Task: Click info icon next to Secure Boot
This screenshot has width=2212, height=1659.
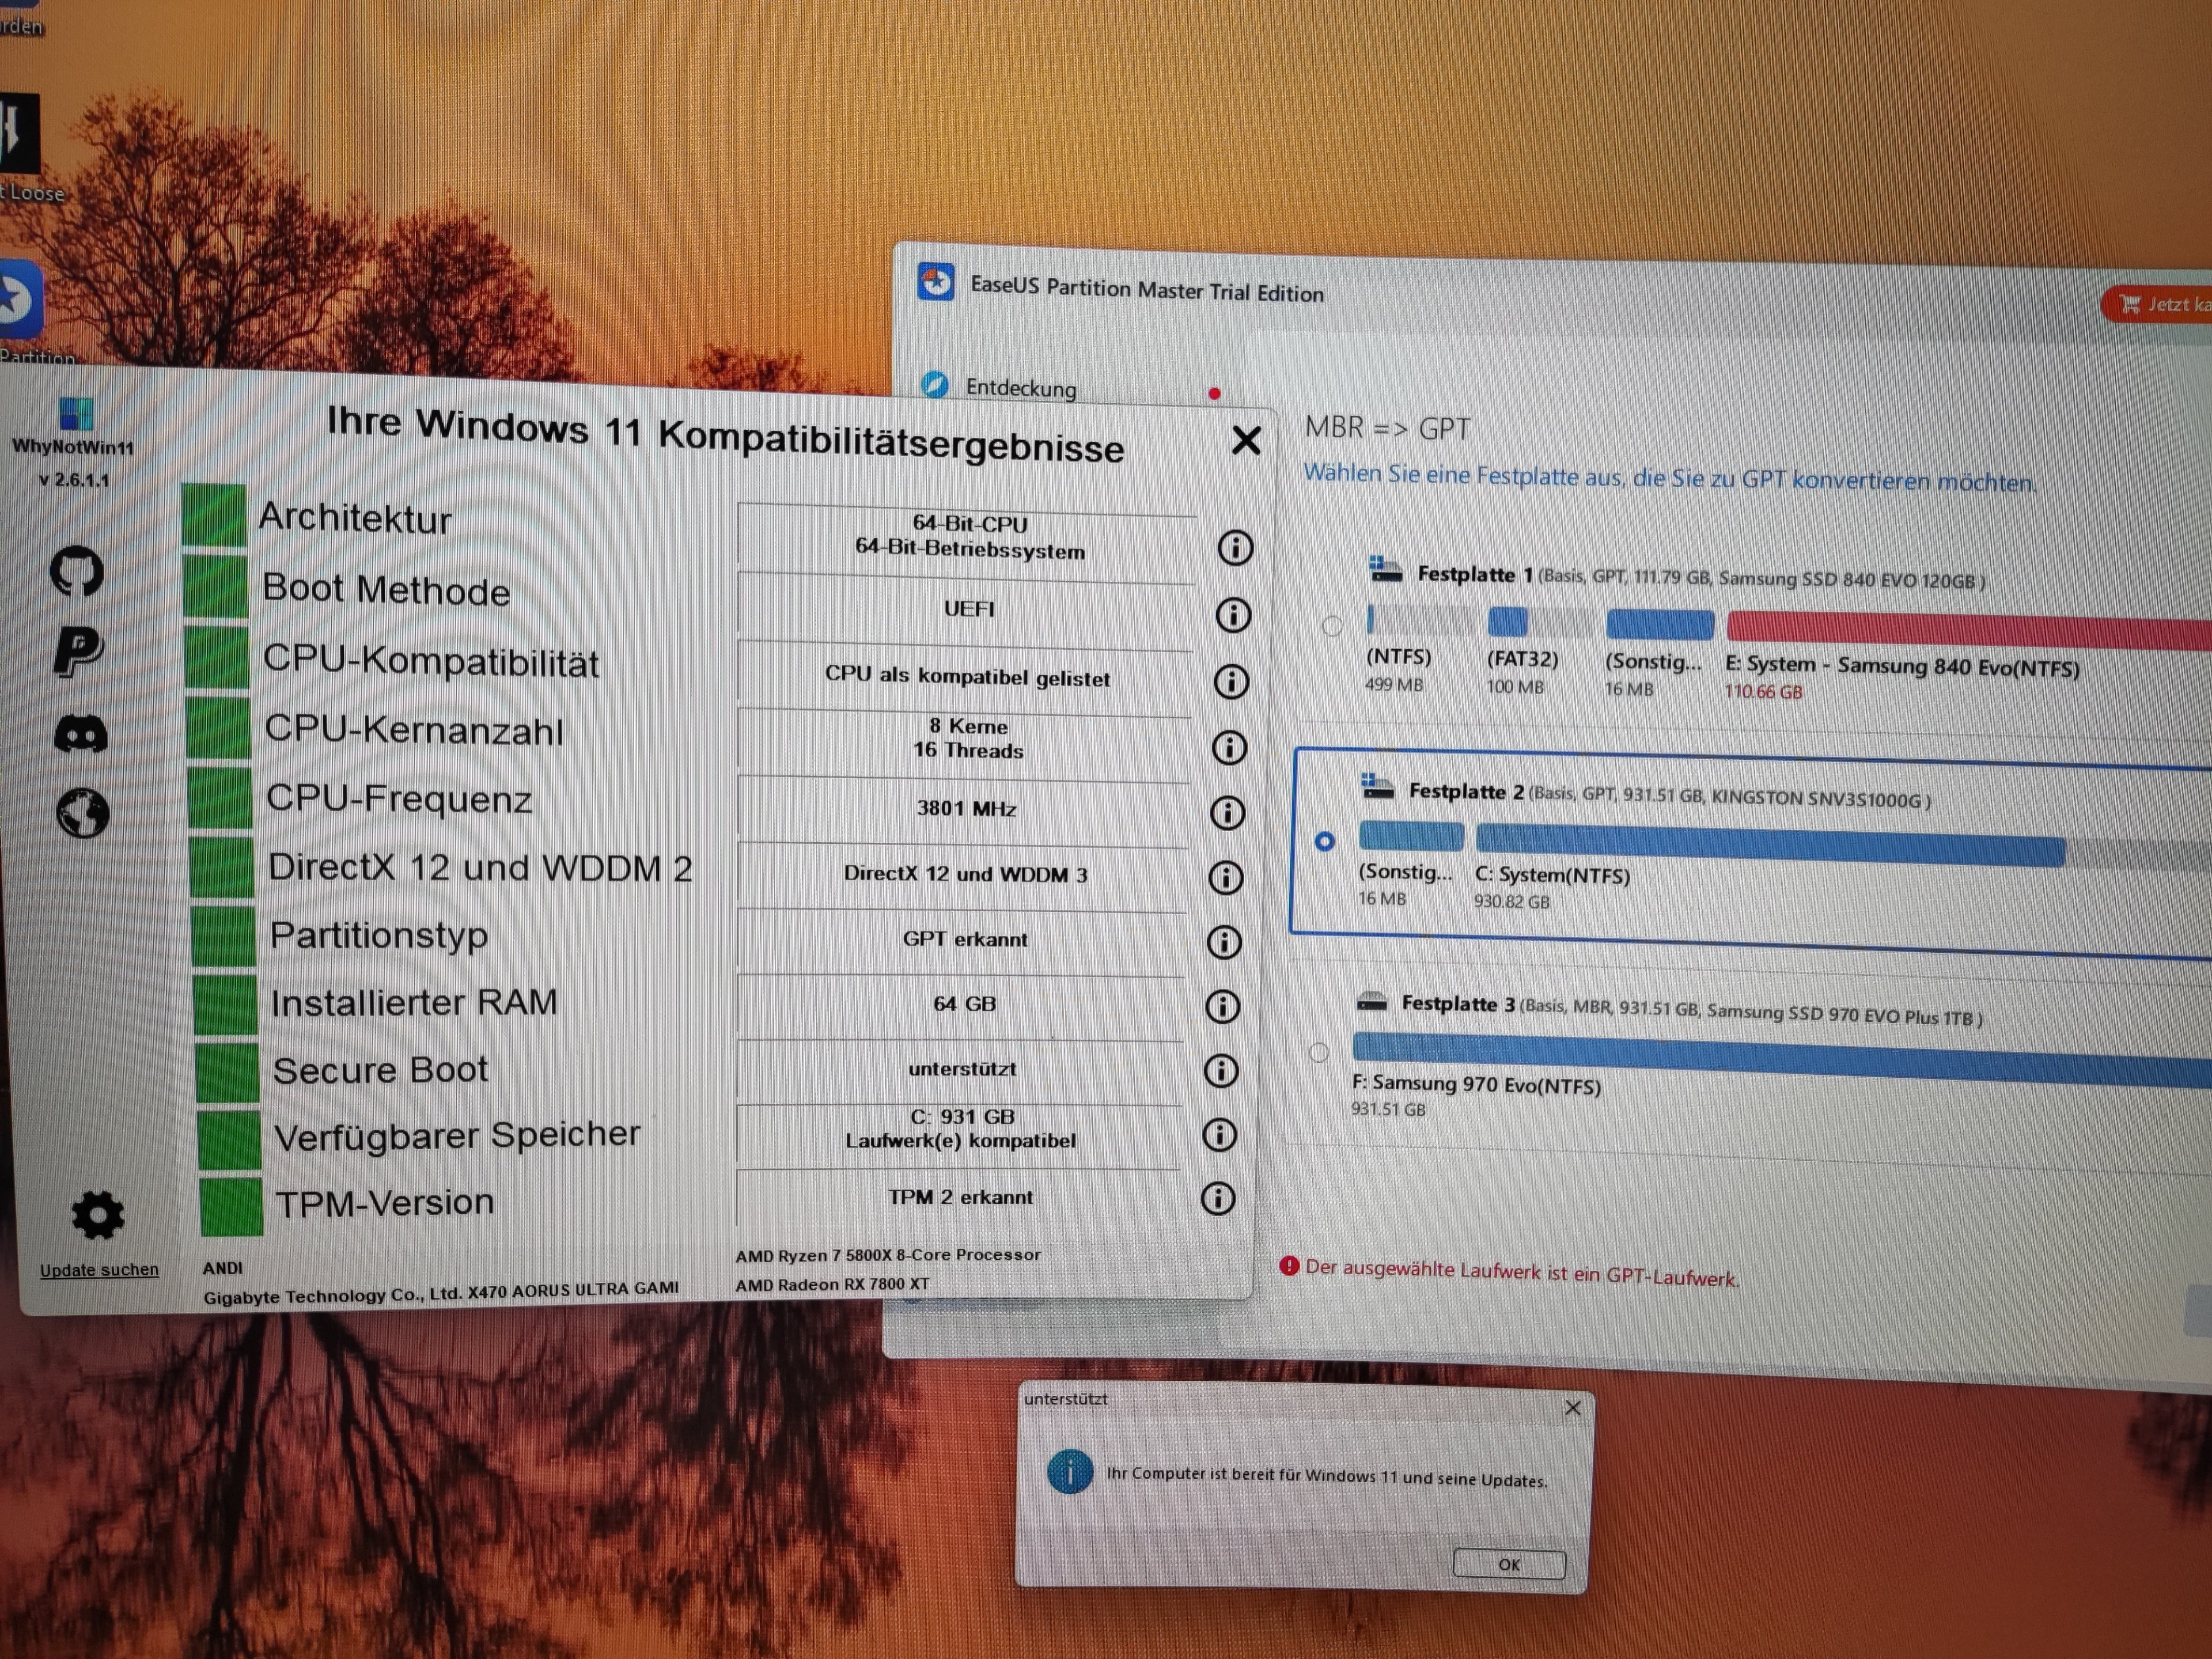Action: point(1220,1070)
